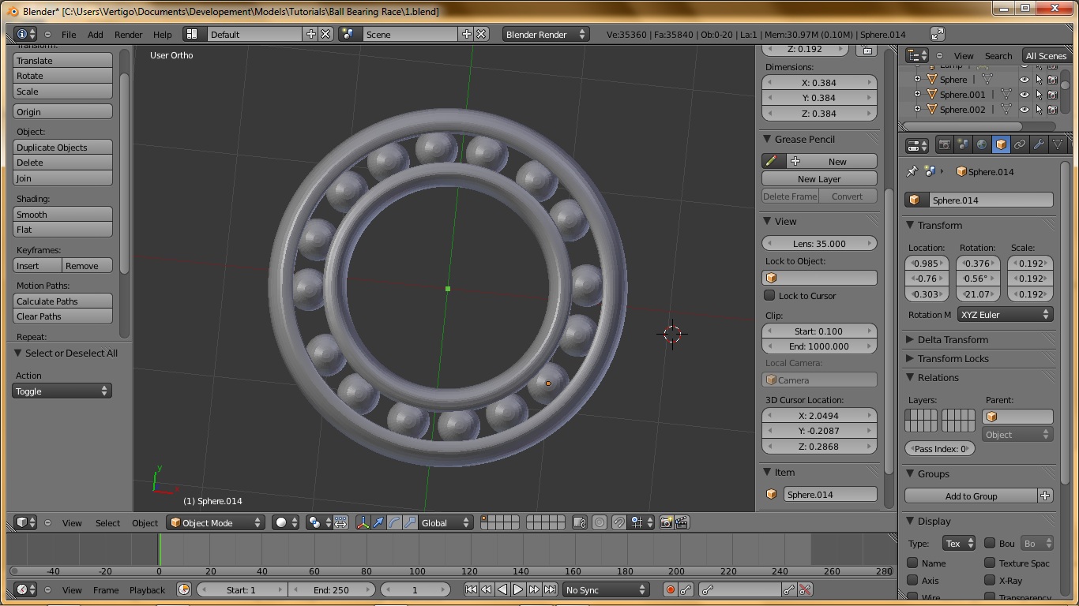Toggle visibility eye for Sphere.001
This screenshot has width=1079, height=606.
tap(1024, 95)
